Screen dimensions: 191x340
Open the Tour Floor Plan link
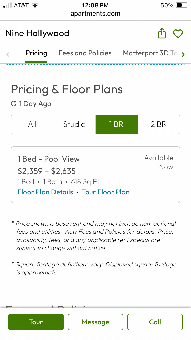(106, 192)
